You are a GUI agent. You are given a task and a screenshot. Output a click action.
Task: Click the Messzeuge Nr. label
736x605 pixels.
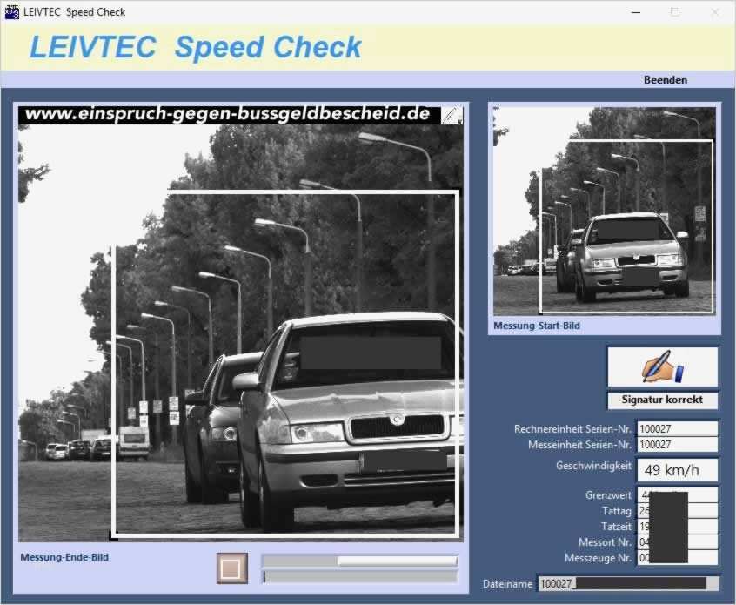point(598,558)
